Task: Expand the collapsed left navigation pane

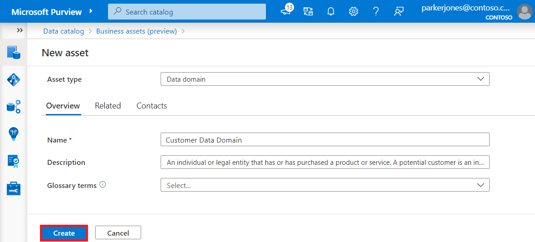Action: [x=20, y=30]
